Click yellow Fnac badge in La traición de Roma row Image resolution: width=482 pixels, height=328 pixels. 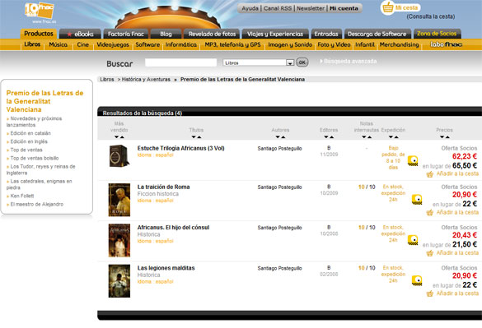pyautogui.click(x=417, y=200)
